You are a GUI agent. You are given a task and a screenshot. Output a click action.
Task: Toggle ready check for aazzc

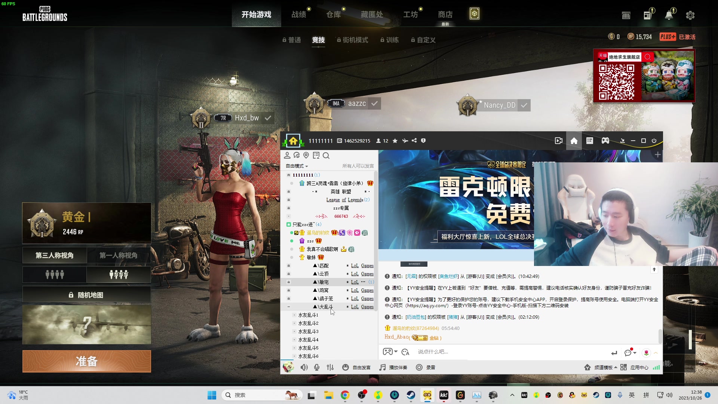click(x=374, y=104)
